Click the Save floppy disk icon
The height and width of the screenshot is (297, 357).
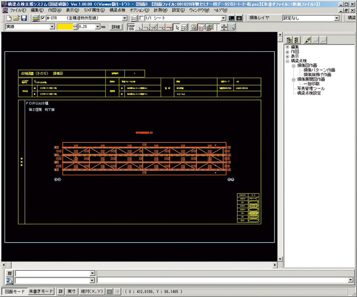tap(24, 18)
